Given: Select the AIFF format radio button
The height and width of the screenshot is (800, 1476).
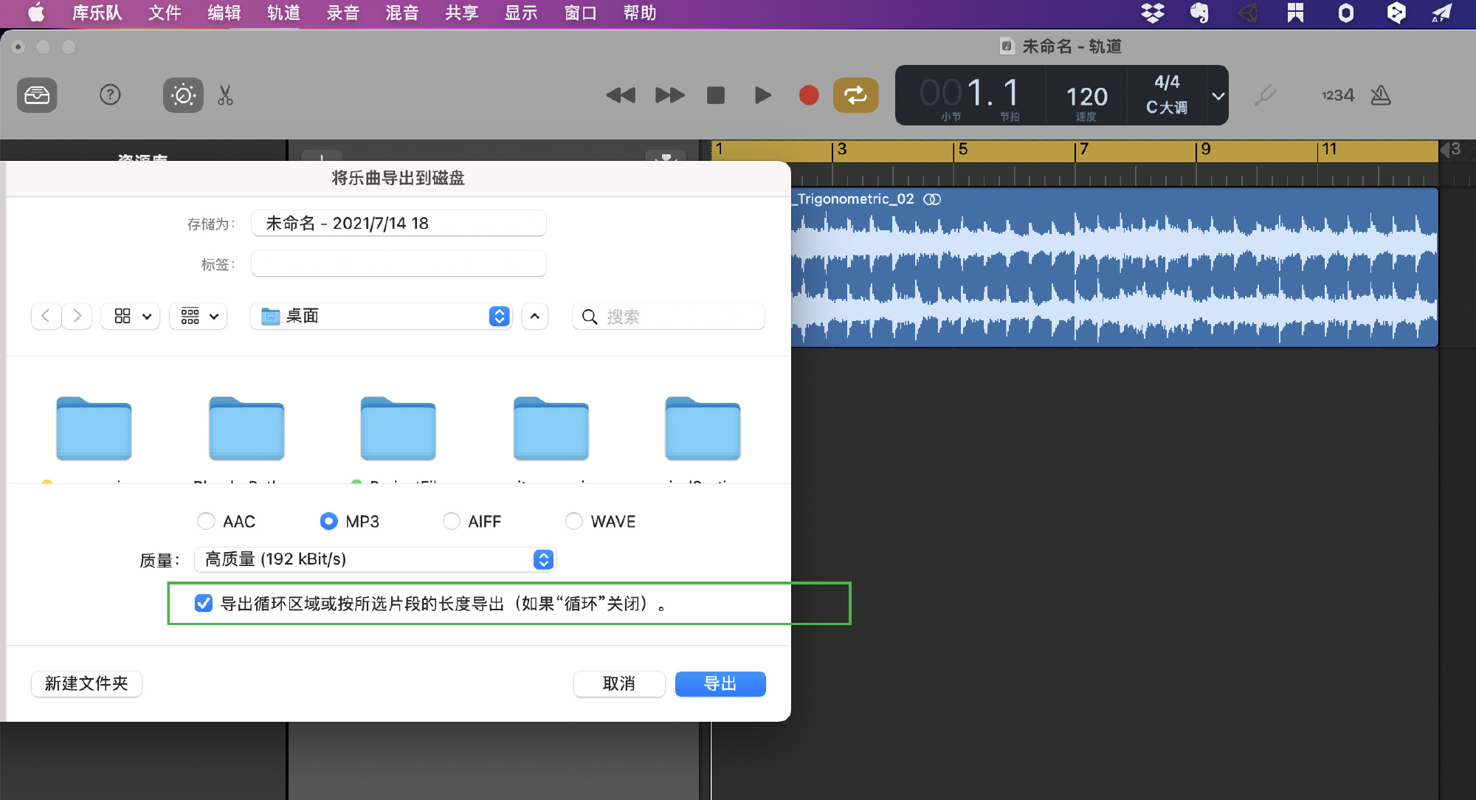Looking at the screenshot, I should [x=452, y=521].
